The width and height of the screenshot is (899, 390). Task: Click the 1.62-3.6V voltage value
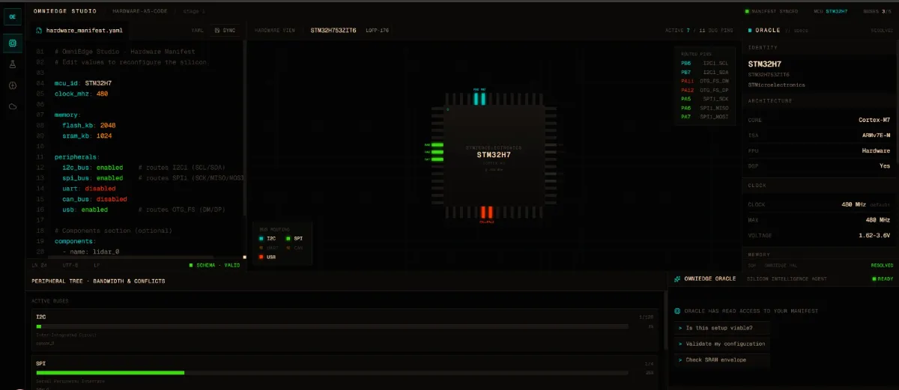(874, 235)
